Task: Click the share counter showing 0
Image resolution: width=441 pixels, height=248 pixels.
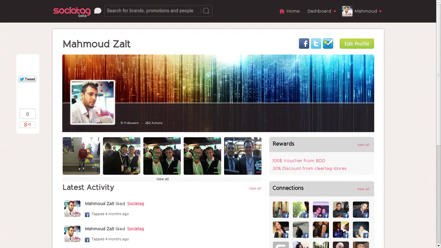Action: point(27,114)
